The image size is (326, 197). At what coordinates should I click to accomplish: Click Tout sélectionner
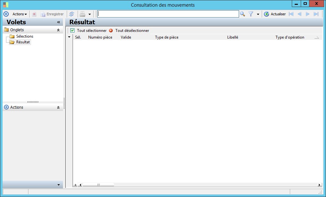click(x=88, y=31)
